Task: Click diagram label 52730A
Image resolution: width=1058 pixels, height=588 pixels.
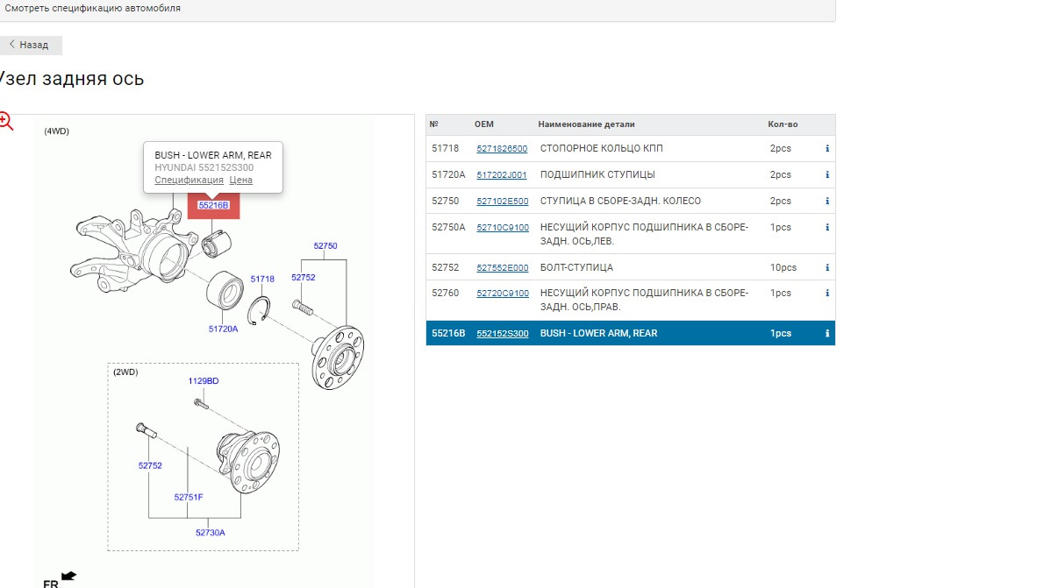Action: 210,532
